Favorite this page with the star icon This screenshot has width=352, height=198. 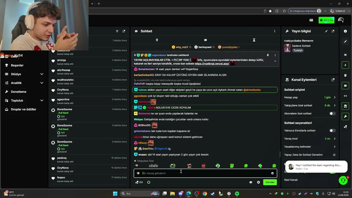click(x=270, y=11)
